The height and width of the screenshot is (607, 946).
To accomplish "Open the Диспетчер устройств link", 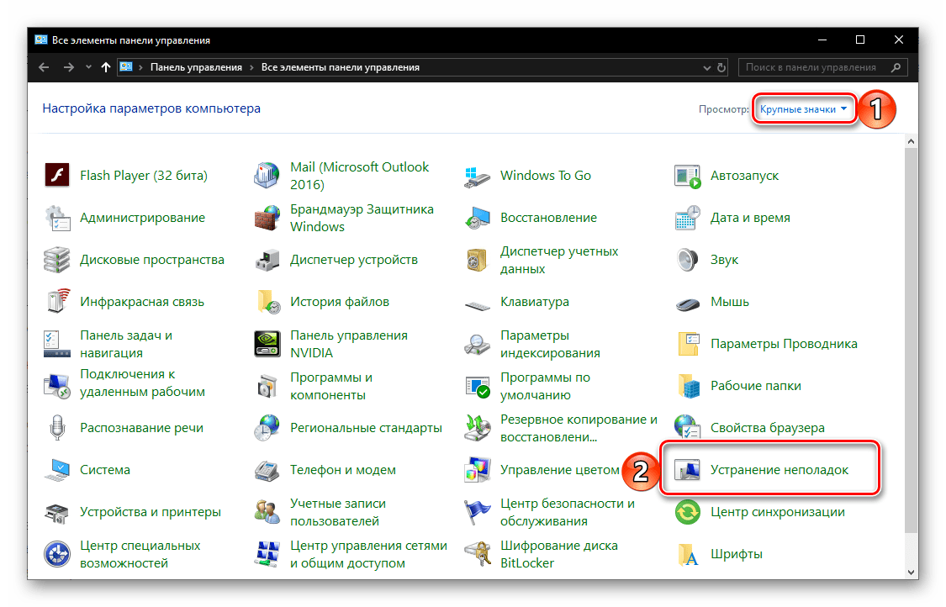I will pos(353,260).
